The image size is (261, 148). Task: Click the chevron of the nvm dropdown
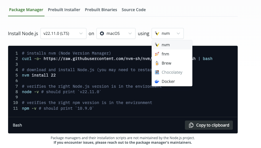tap(178, 33)
